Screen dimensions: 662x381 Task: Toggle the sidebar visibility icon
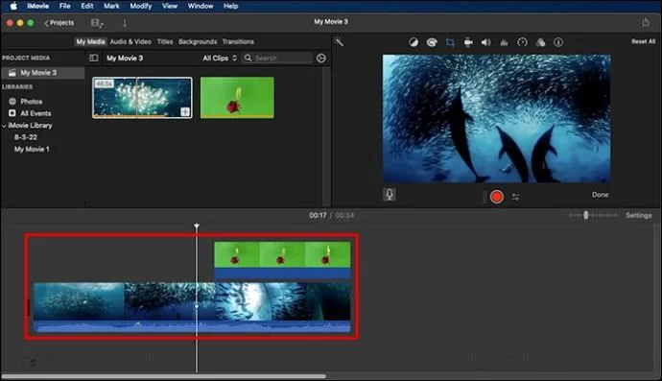(94, 58)
